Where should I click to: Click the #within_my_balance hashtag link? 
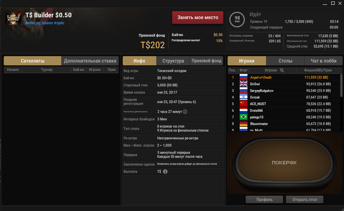tap(39, 23)
